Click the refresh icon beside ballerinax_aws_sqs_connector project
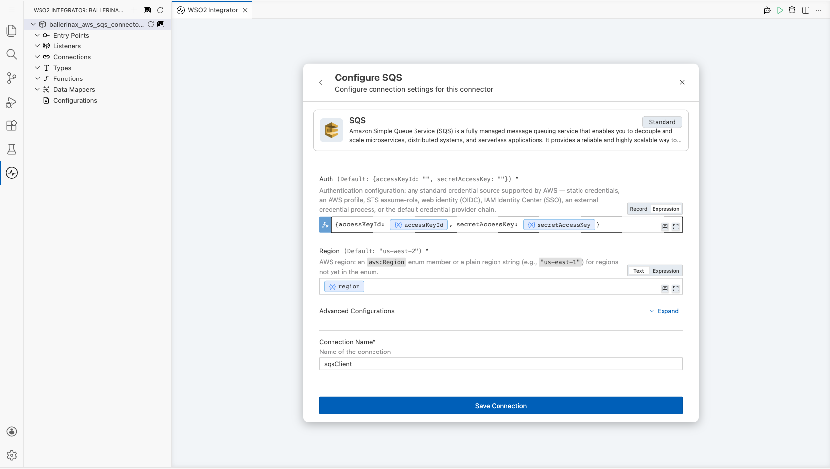Image resolution: width=830 pixels, height=469 pixels. (x=151, y=24)
